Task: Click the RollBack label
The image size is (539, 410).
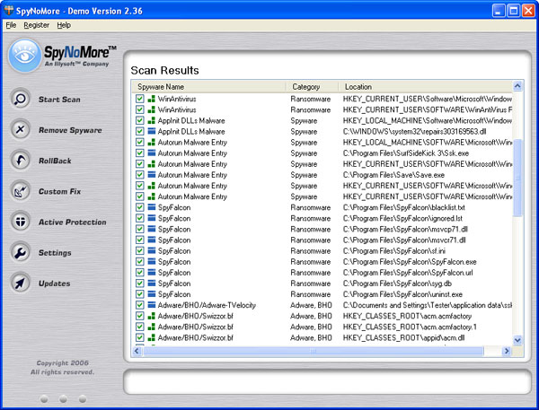Action: pos(55,161)
